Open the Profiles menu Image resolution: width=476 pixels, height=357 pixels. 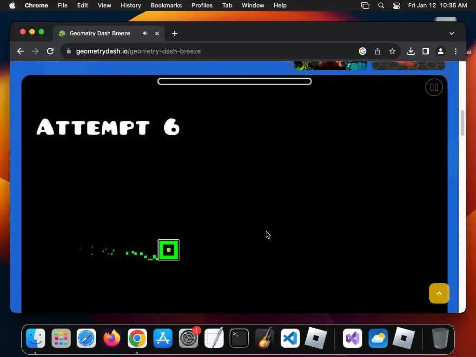[x=202, y=5]
